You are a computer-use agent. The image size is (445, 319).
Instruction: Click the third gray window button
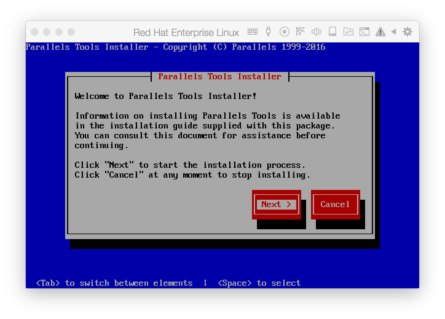pyautogui.click(x=59, y=32)
